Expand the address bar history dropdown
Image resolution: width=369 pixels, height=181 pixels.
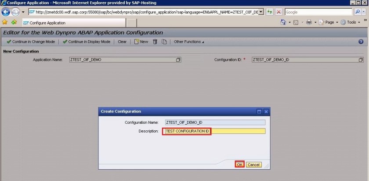tap(261, 12)
